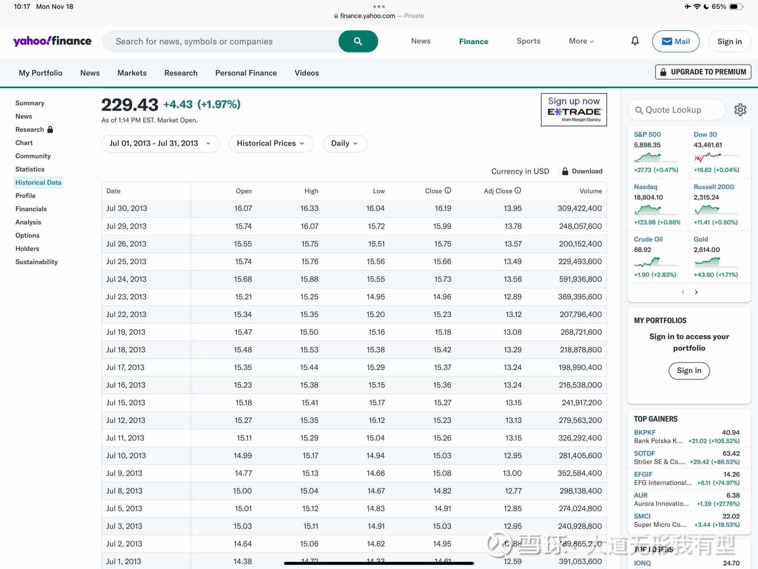Go to next market summary page arrow

pyautogui.click(x=696, y=292)
